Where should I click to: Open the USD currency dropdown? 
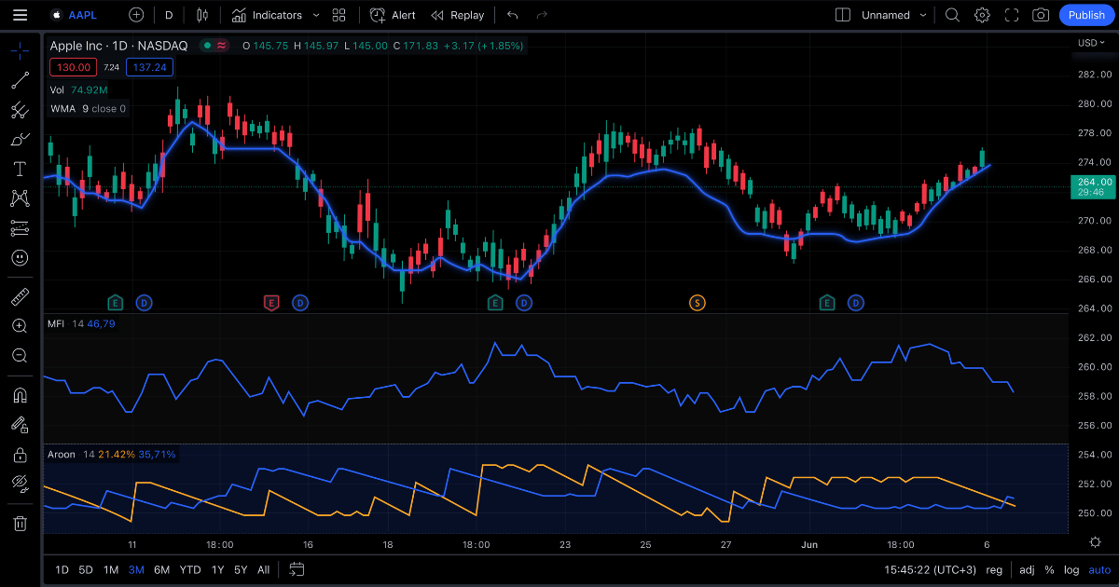[x=1090, y=43]
